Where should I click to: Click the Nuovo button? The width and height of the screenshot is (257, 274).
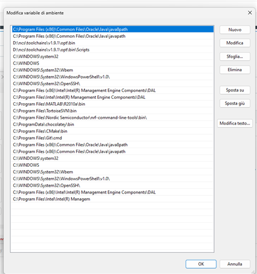pyautogui.click(x=235, y=30)
